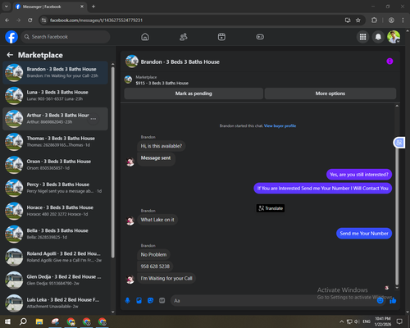Open the Friends icon in top nav
410x328 pixels.
point(184,37)
